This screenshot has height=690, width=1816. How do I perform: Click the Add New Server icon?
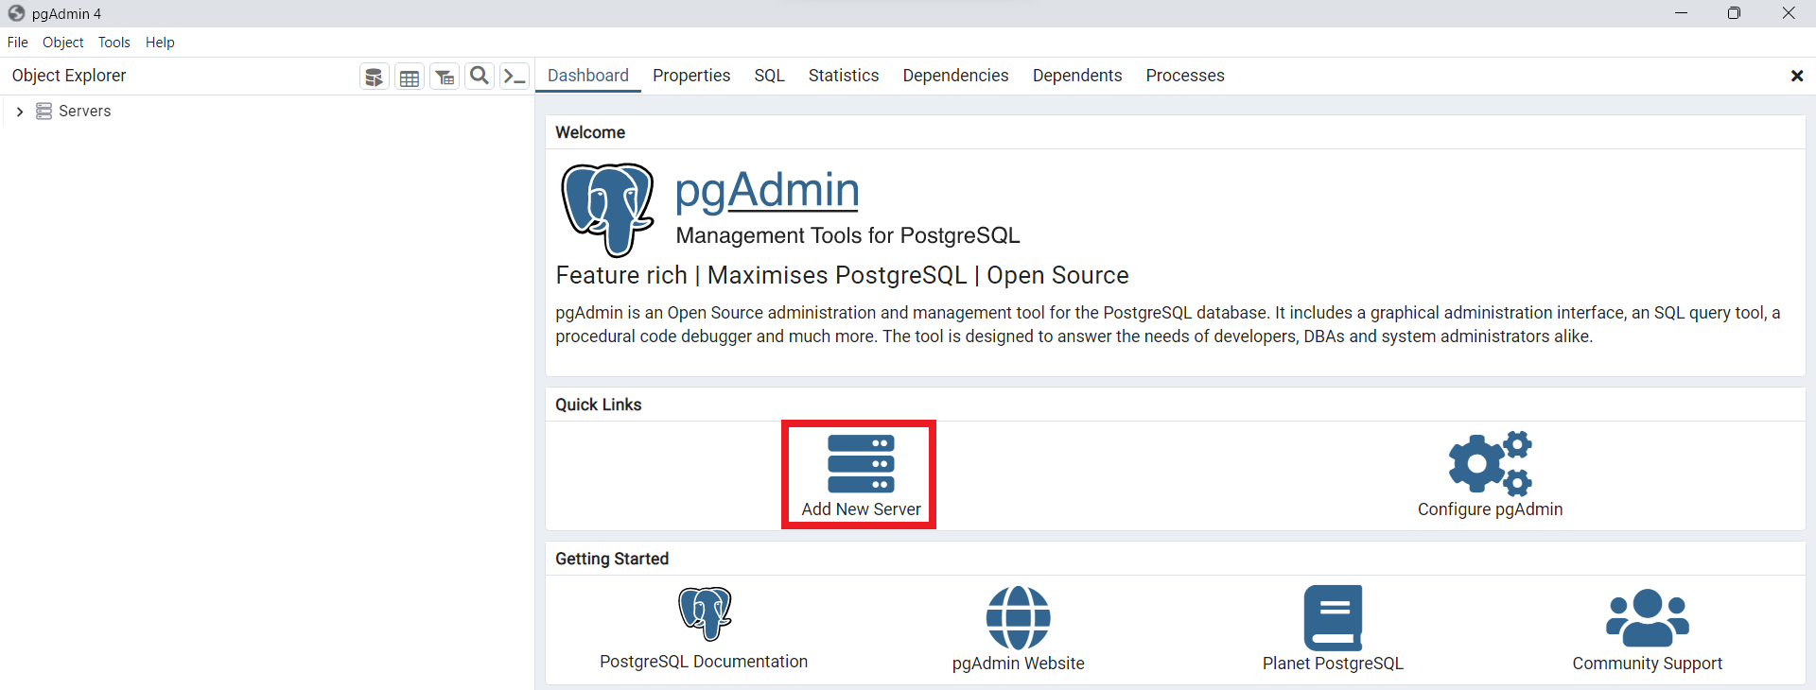point(861,464)
